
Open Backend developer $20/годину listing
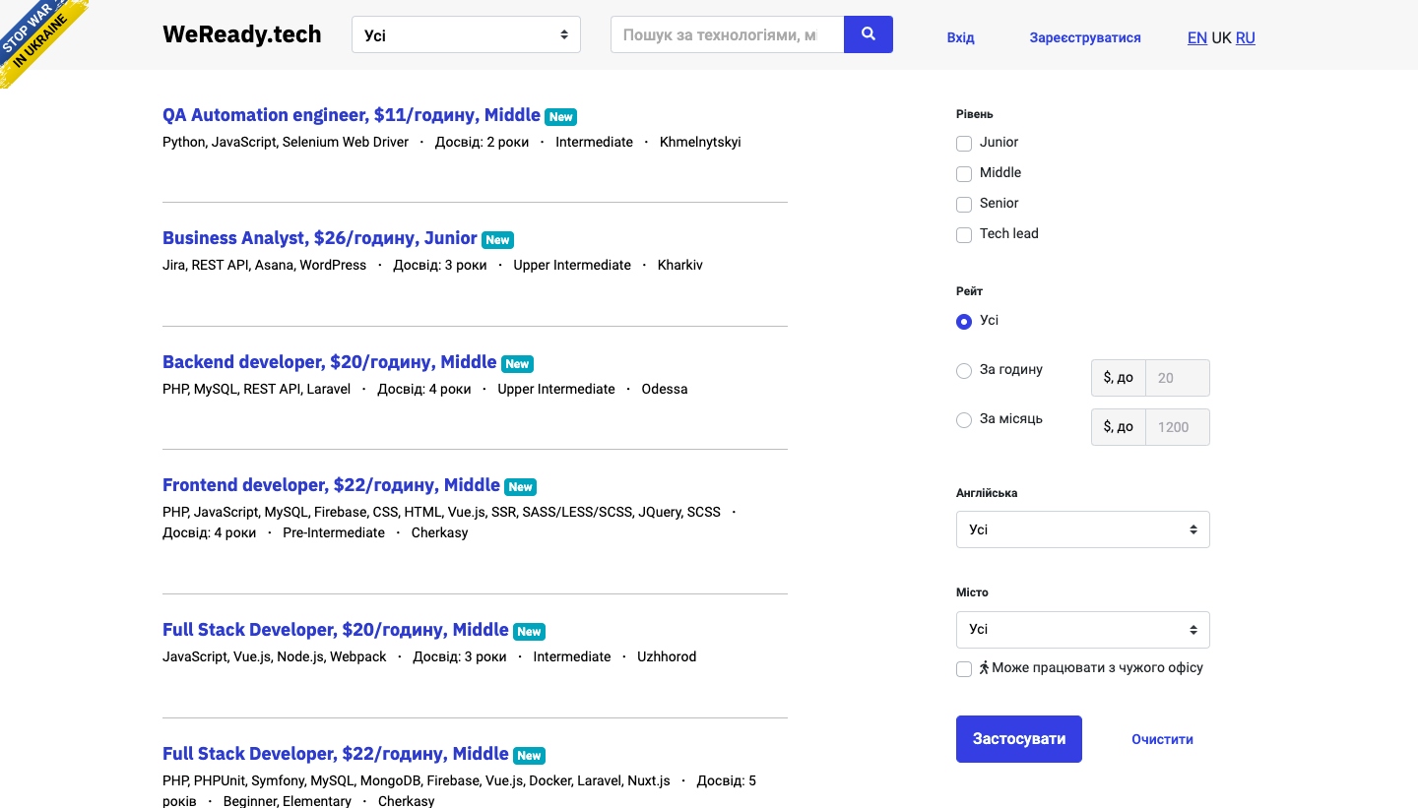(x=330, y=362)
